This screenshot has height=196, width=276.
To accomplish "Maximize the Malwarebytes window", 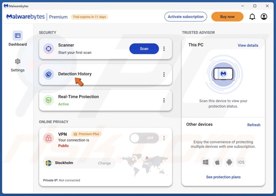I will [255, 6].
